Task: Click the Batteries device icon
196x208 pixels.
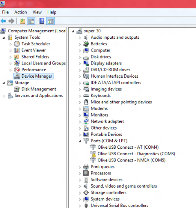Action: click(x=86, y=44)
